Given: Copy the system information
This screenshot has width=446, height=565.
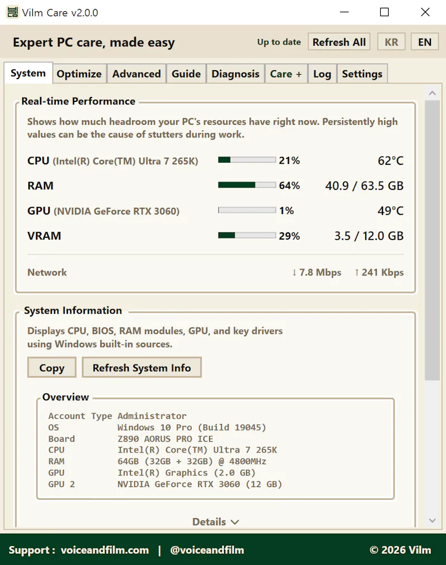Looking at the screenshot, I should pyautogui.click(x=52, y=368).
